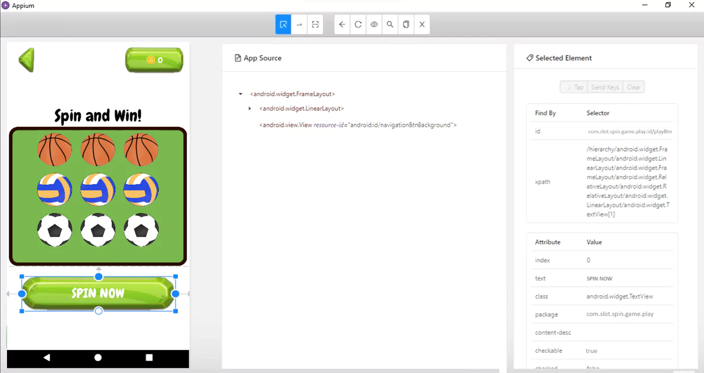Click the Appium logo in title bar
The width and height of the screenshot is (704, 373).
click(6, 5)
